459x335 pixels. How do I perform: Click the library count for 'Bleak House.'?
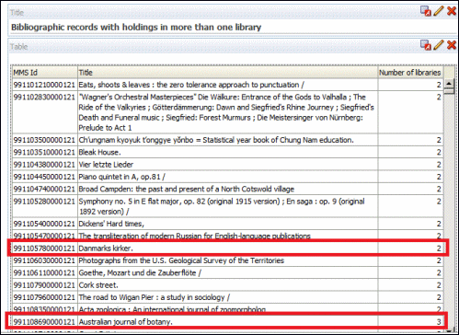[410, 152]
